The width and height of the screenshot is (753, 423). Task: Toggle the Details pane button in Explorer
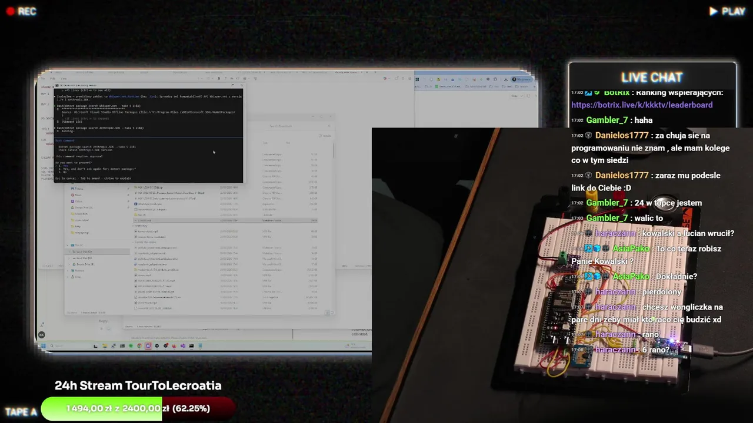point(325,136)
